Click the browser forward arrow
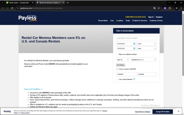 tap(7, 8)
